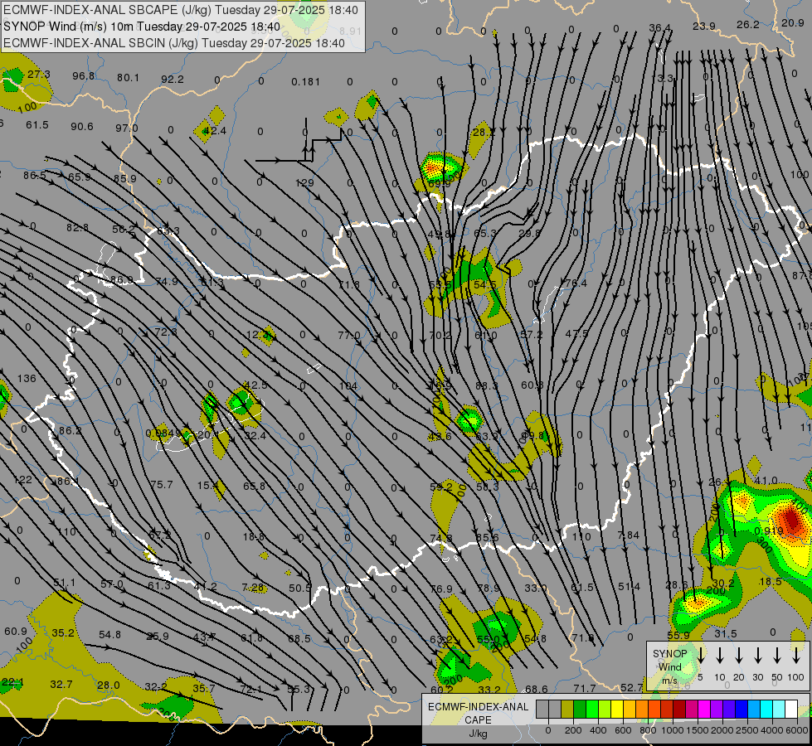This screenshot has height=746, width=812.
Task: Click the ECMWF-INDEX-ANAL SBCIN title line
Action: tap(174, 43)
